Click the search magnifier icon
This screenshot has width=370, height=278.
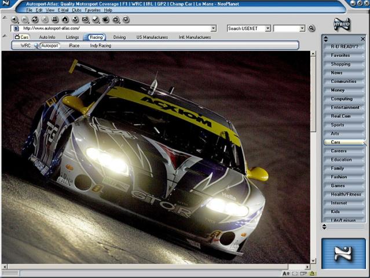312,28
